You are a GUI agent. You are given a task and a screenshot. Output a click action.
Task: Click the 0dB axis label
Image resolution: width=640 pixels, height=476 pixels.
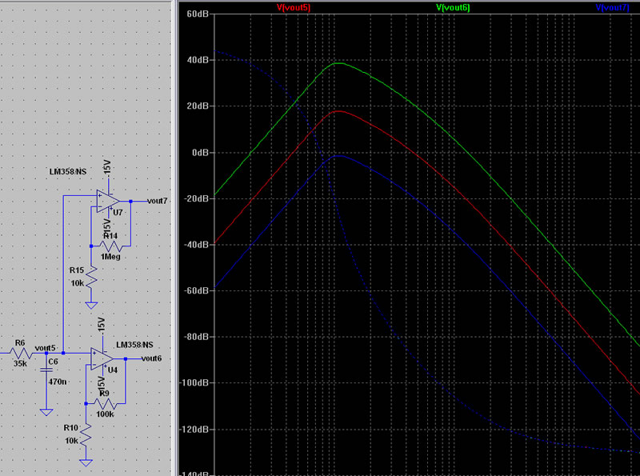(x=200, y=153)
